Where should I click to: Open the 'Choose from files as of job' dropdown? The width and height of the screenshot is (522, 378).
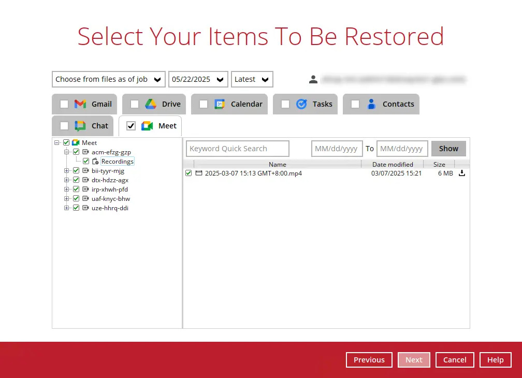(x=109, y=79)
